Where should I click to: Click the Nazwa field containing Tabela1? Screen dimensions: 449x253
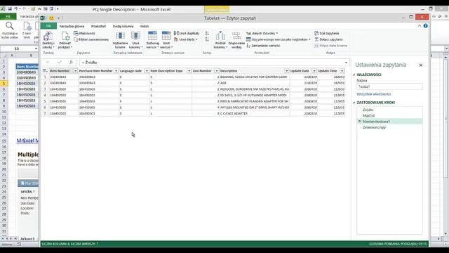click(x=389, y=86)
